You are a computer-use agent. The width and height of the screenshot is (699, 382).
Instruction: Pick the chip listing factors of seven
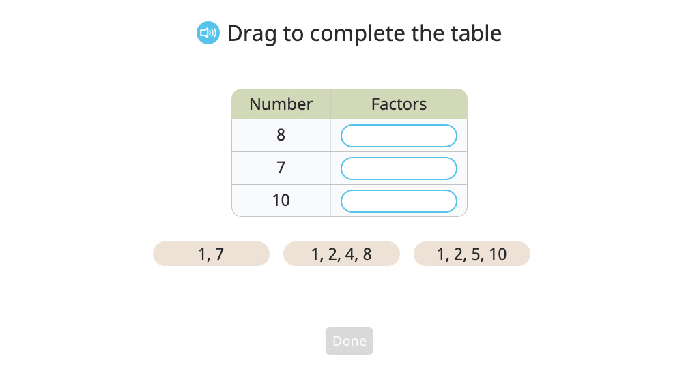pos(212,254)
